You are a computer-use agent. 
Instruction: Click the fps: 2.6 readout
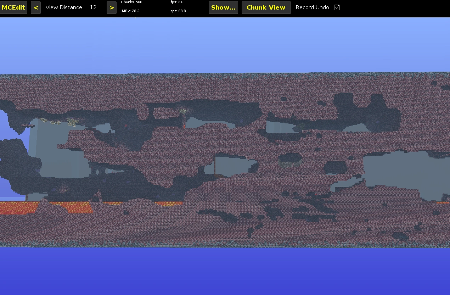click(x=177, y=2)
